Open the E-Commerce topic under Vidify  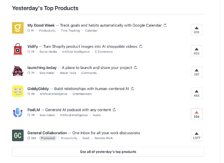pos(104,52)
